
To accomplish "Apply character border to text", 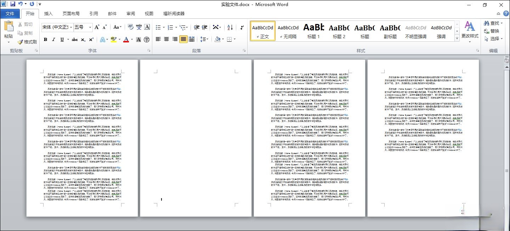I will coord(147,27).
